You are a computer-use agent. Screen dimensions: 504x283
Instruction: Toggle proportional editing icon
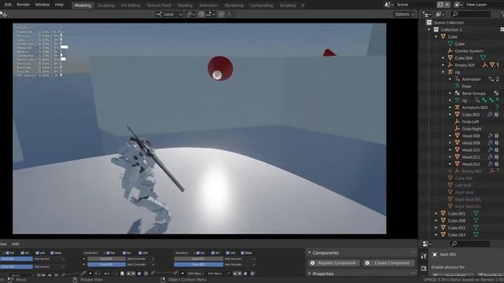click(221, 14)
